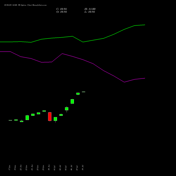This screenshot has width=176, height=176.
Task: Select the close value 'C: 10.95'
Action: tap(62, 9)
